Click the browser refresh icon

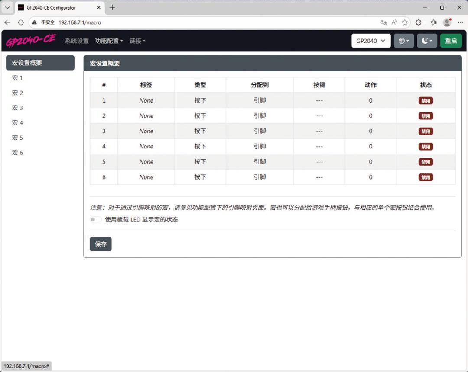[x=21, y=22]
